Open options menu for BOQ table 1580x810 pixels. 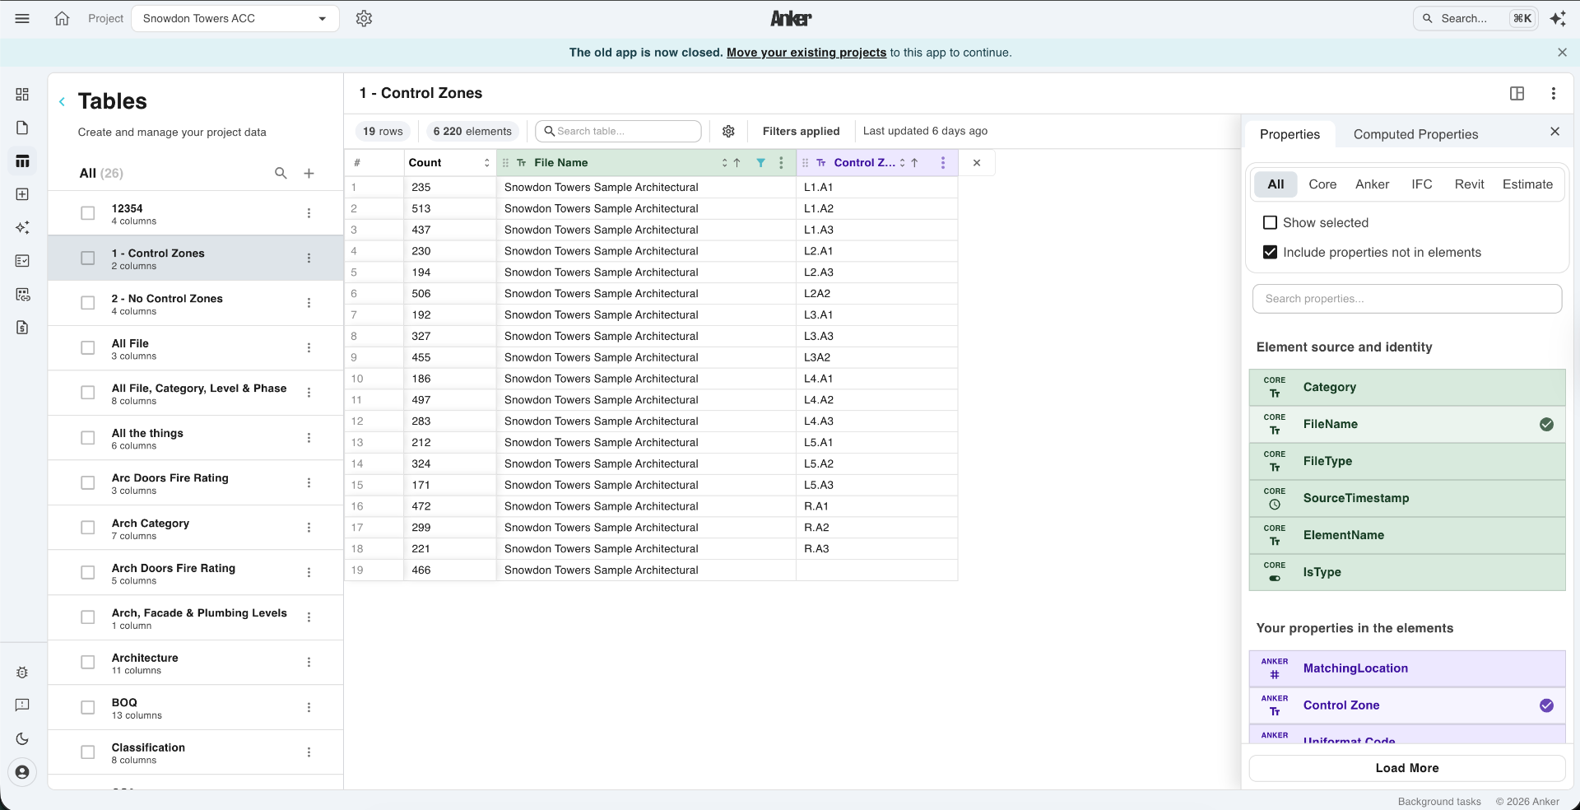[309, 707]
